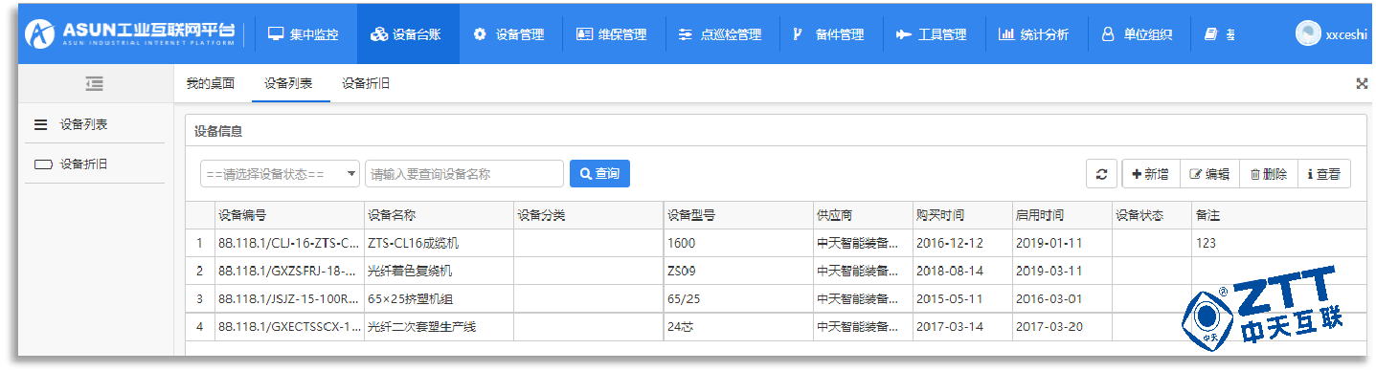Open the 点巡检管理 menu
The width and height of the screenshot is (1376, 371).
[x=720, y=34]
